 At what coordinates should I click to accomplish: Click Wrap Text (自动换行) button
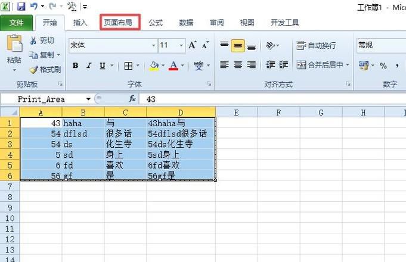316,45
